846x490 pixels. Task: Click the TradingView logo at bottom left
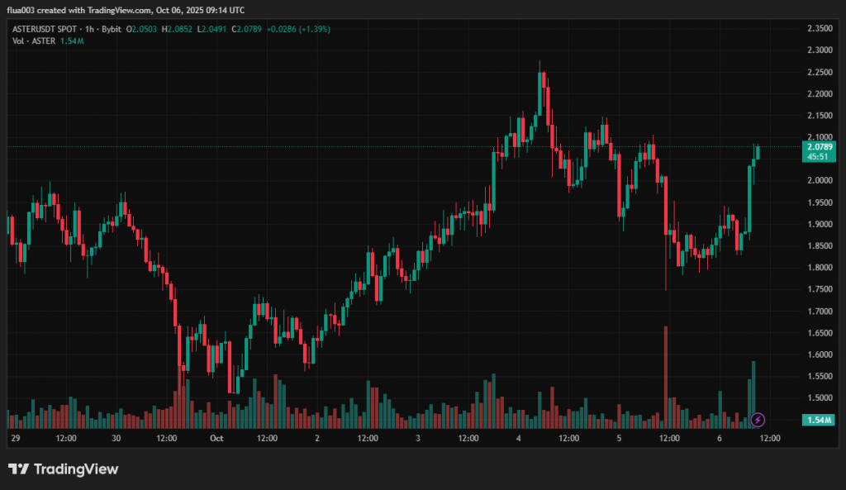64,469
